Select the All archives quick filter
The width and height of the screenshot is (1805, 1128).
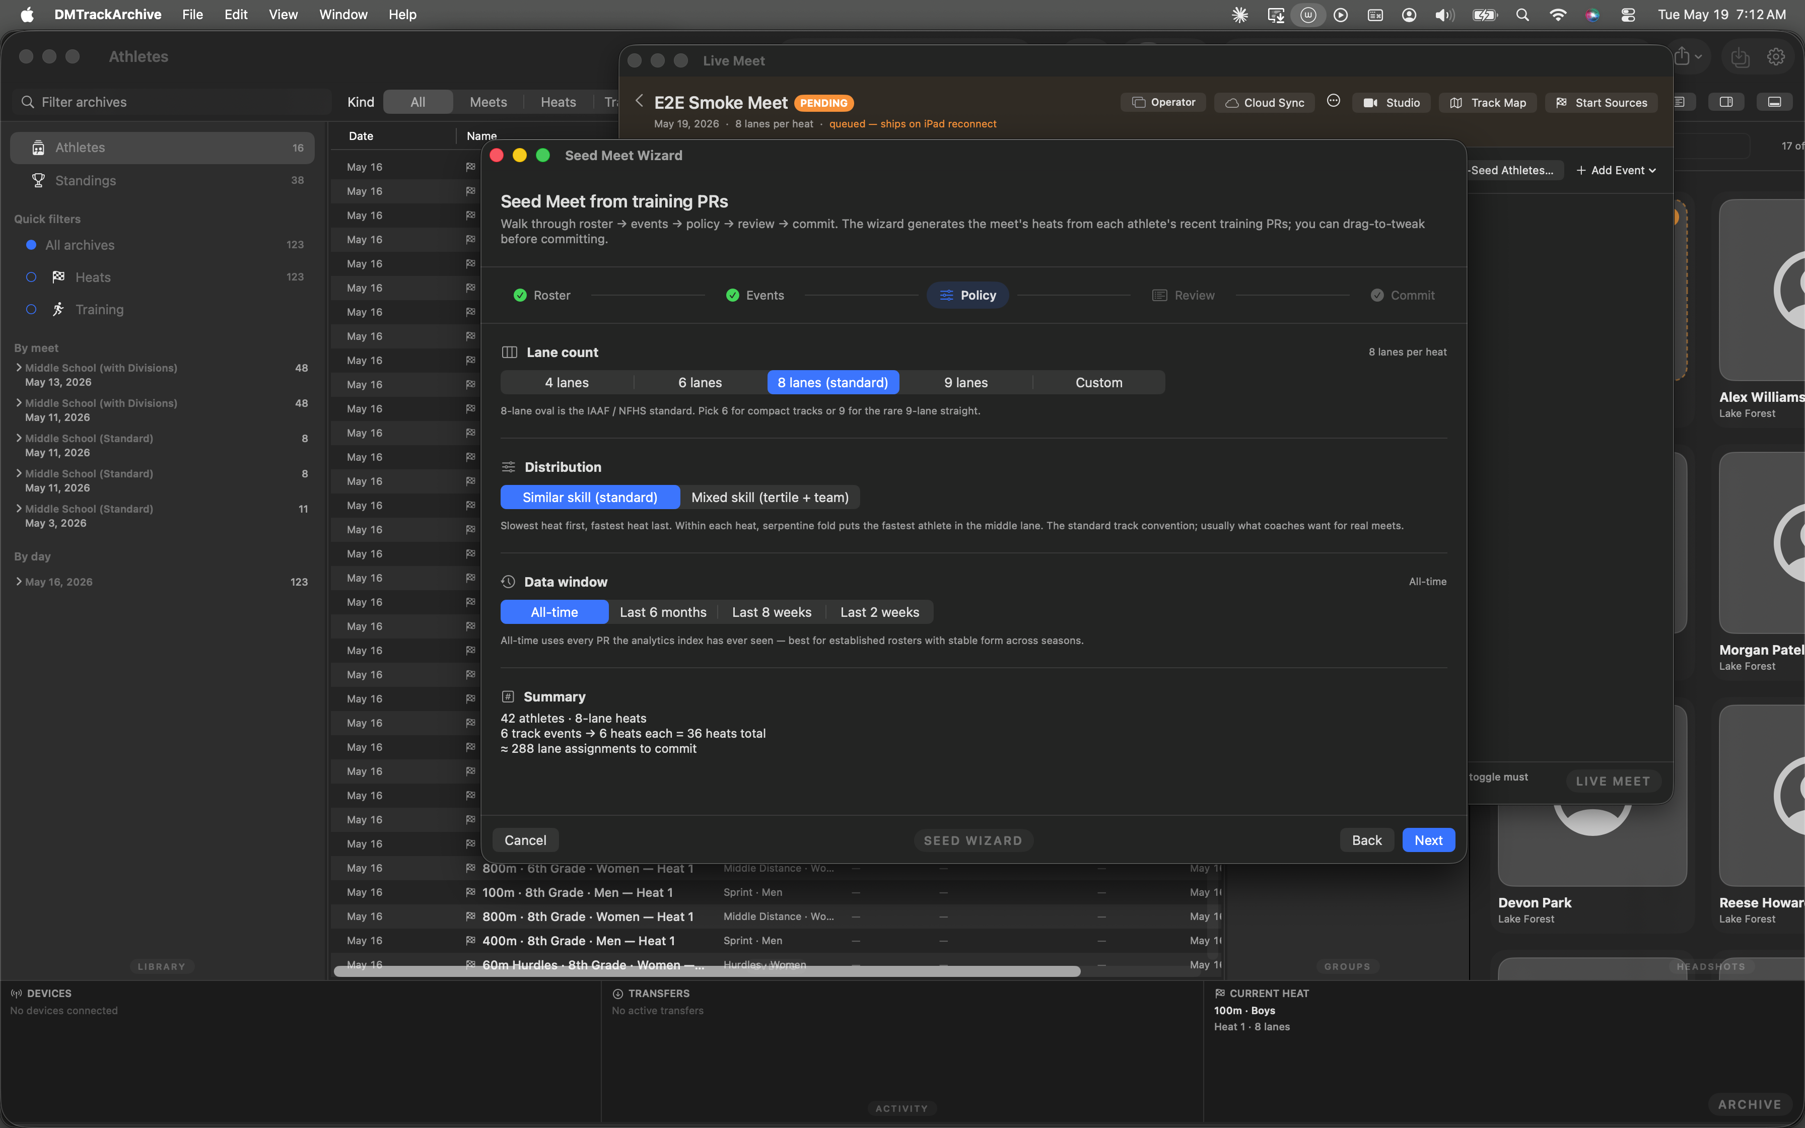pyautogui.click(x=31, y=245)
